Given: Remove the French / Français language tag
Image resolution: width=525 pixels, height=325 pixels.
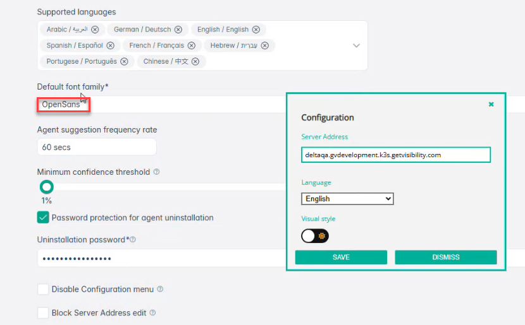Looking at the screenshot, I should (x=192, y=45).
